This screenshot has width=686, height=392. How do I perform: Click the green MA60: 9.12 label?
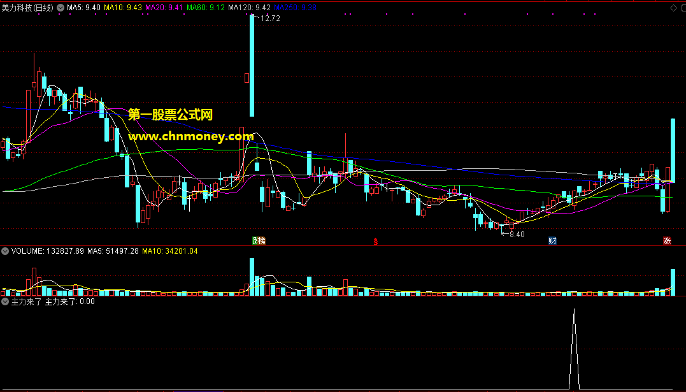206,8
